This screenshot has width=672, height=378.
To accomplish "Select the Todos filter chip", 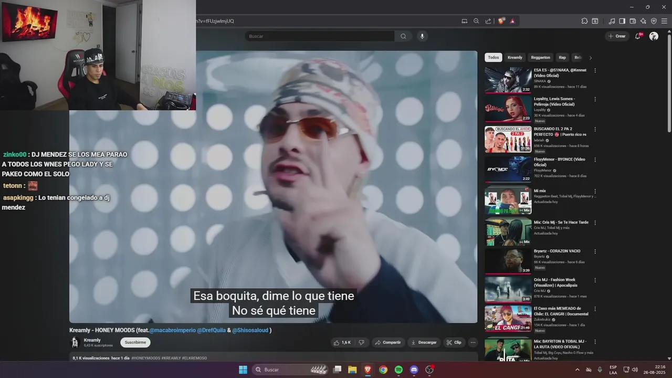I will [493, 58].
